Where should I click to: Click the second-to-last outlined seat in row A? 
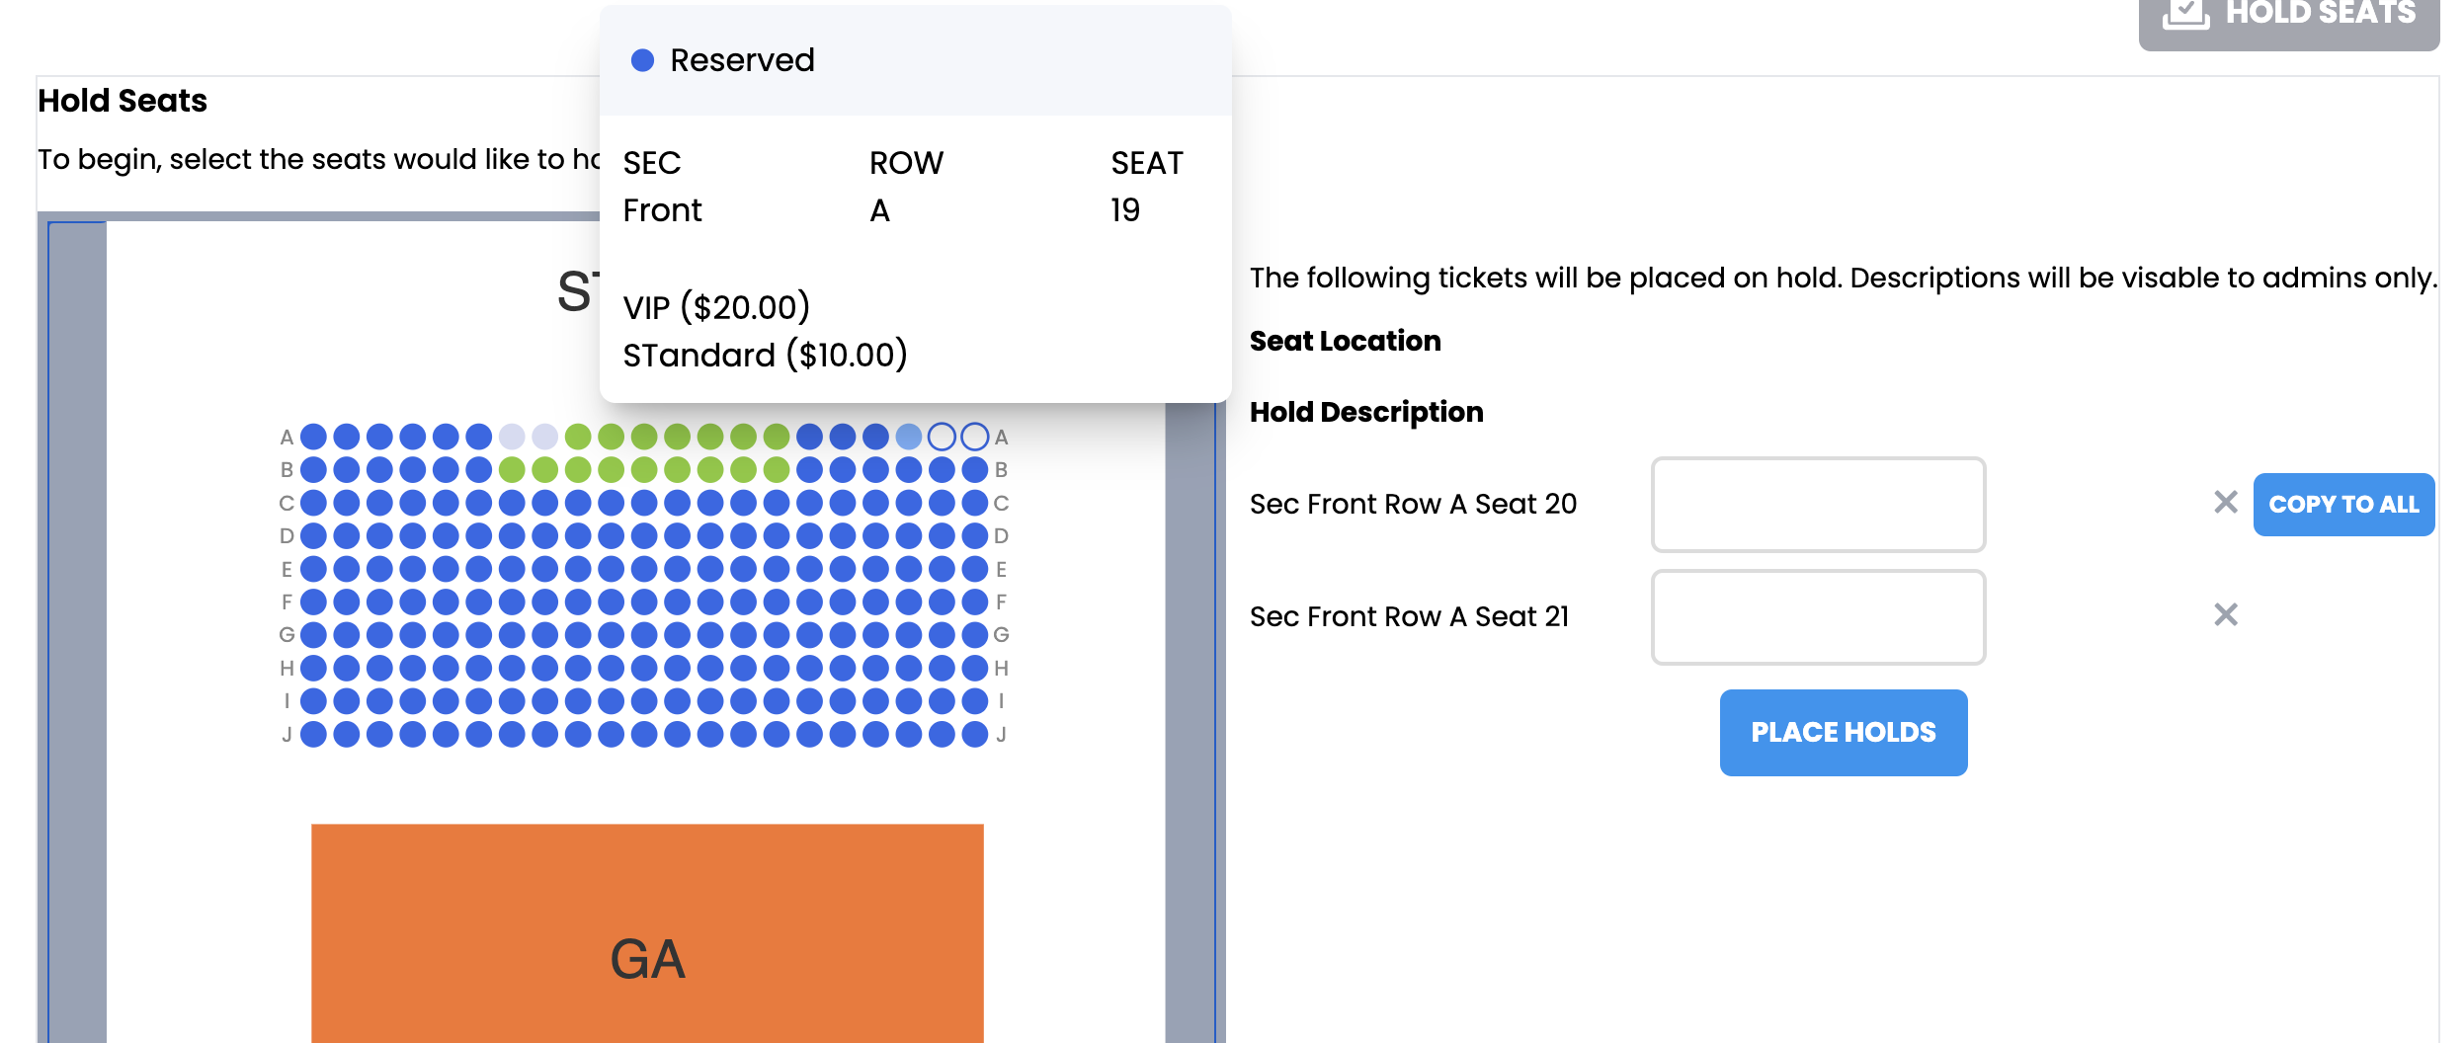(x=943, y=437)
